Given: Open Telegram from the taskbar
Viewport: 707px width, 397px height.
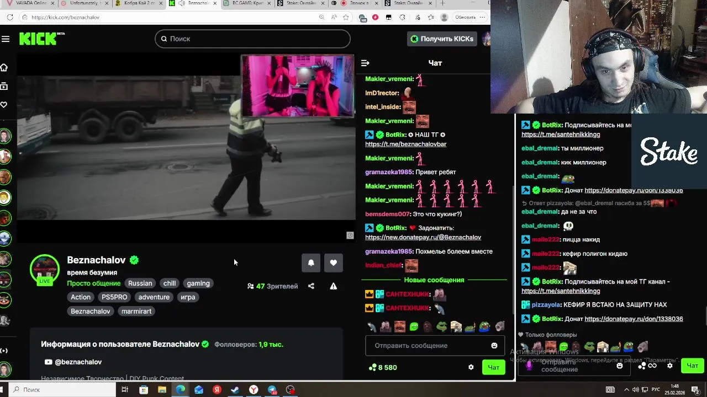Looking at the screenshot, I should (x=272, y=390).
